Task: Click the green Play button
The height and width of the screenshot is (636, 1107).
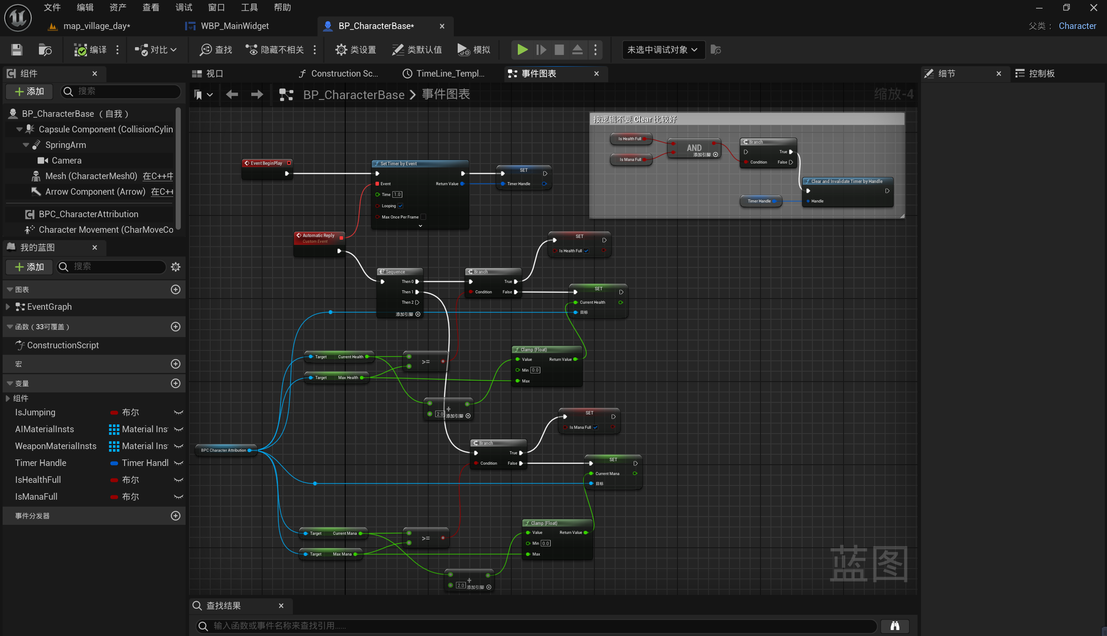Action: tap(522, 50)
